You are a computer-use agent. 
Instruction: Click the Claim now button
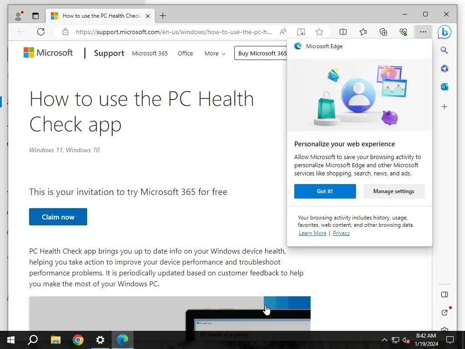pyautogui.click(x=58, y=217)
